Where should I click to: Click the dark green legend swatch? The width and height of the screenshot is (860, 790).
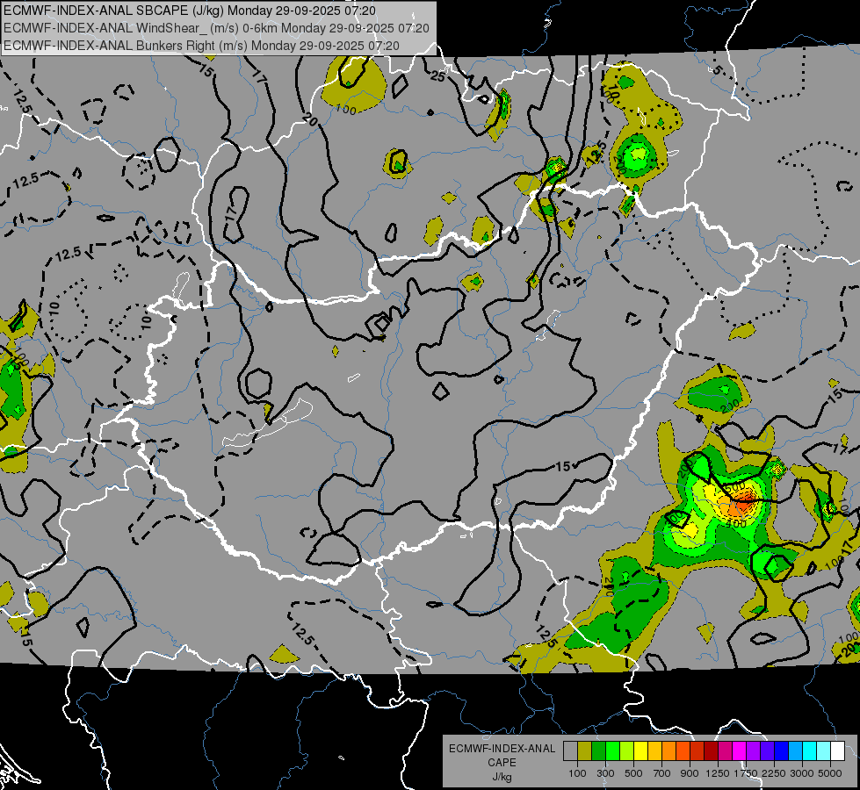point(598,750)
